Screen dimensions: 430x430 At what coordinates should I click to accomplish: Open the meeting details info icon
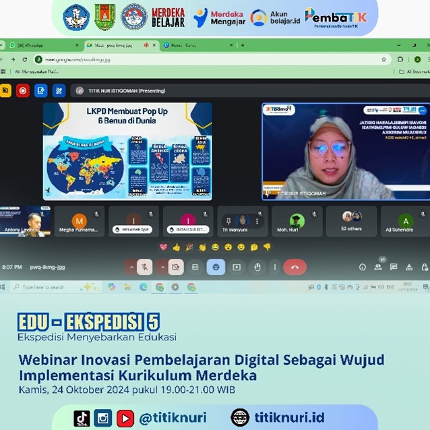point(363,267)
